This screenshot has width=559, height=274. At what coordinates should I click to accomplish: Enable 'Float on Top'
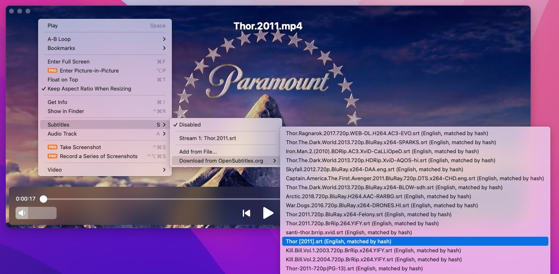click(63, 79)
